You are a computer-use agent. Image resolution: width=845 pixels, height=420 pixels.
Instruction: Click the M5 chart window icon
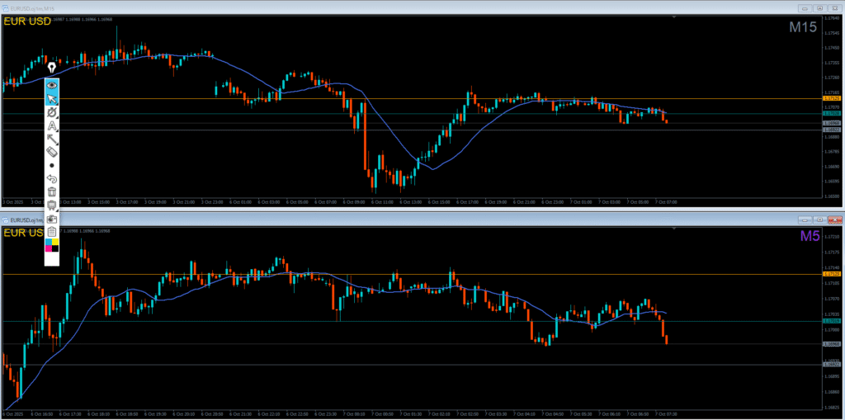pyautogui.click(x=4, y=220)
